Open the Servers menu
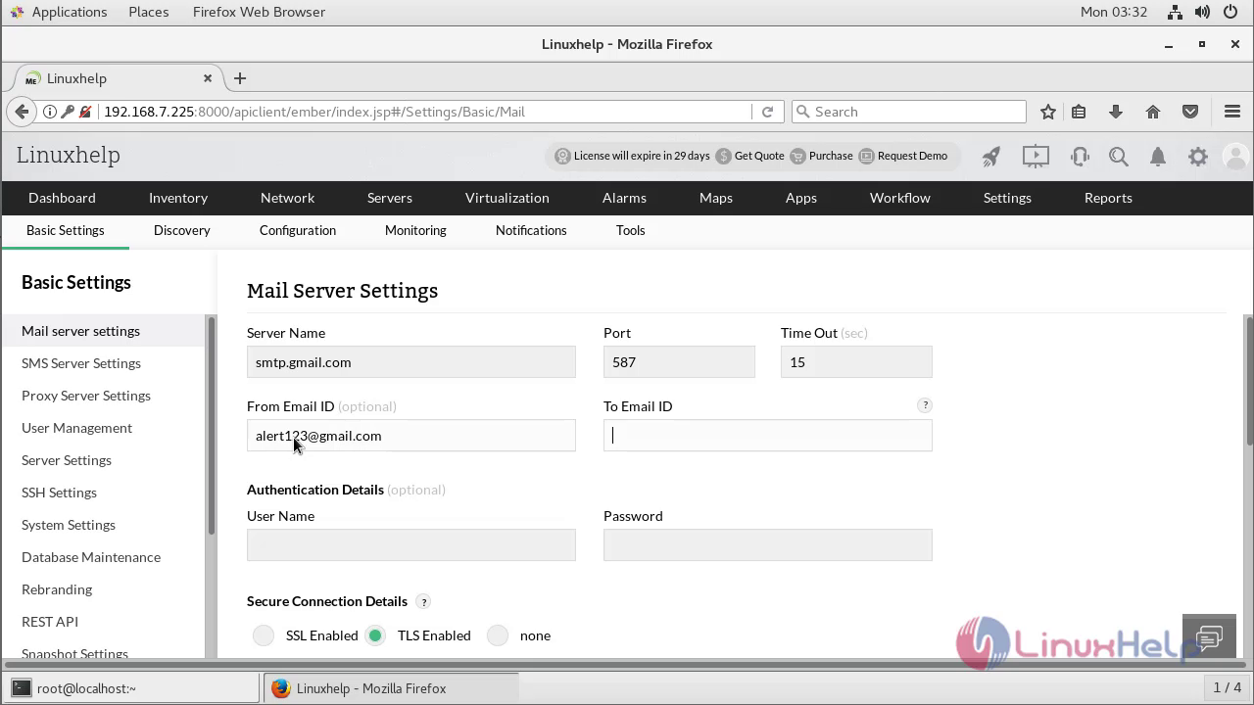 390,198
